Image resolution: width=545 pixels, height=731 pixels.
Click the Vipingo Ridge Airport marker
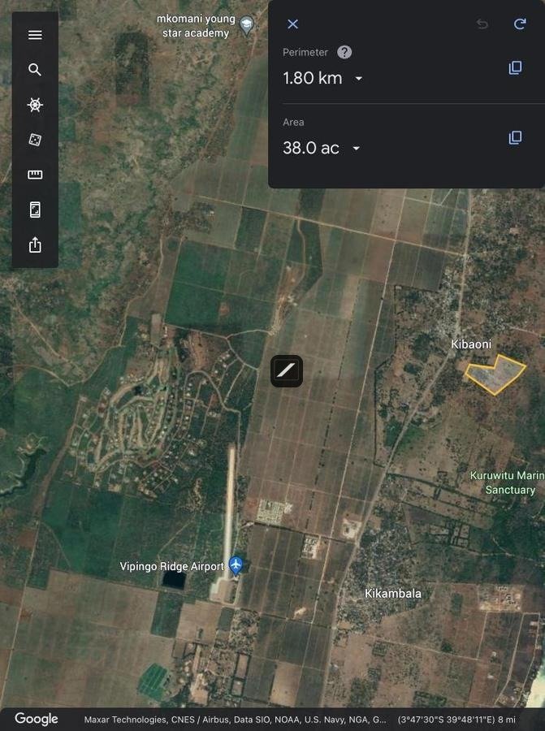[x=236, y=564]
